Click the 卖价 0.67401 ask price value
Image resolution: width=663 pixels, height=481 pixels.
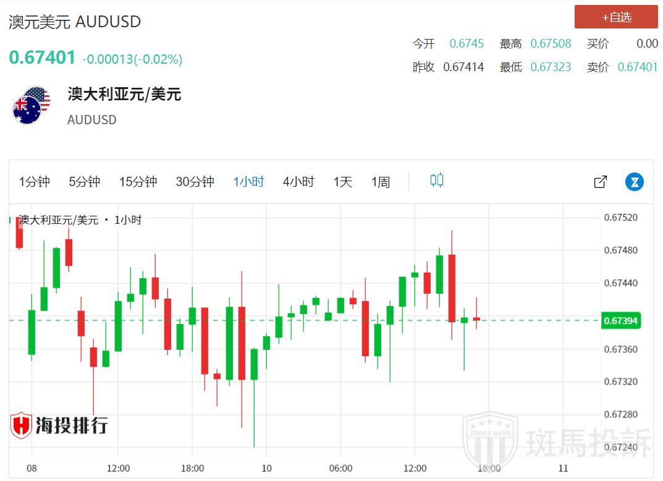point(637,67)
